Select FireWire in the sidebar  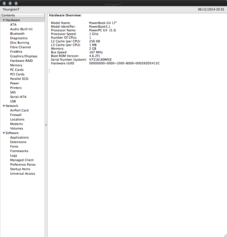pos(16,52)
